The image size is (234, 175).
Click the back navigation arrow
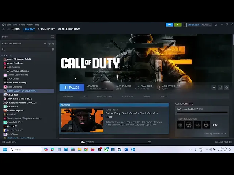[4, 29]
